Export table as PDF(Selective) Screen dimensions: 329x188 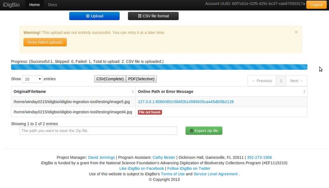[x=141, y=79]
